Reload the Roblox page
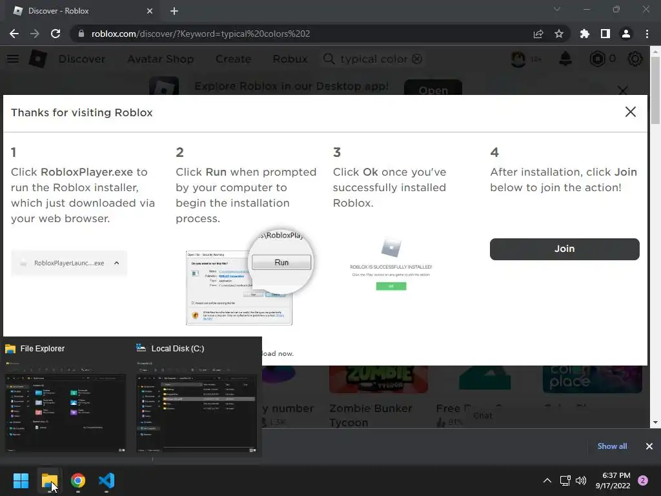 56,34
